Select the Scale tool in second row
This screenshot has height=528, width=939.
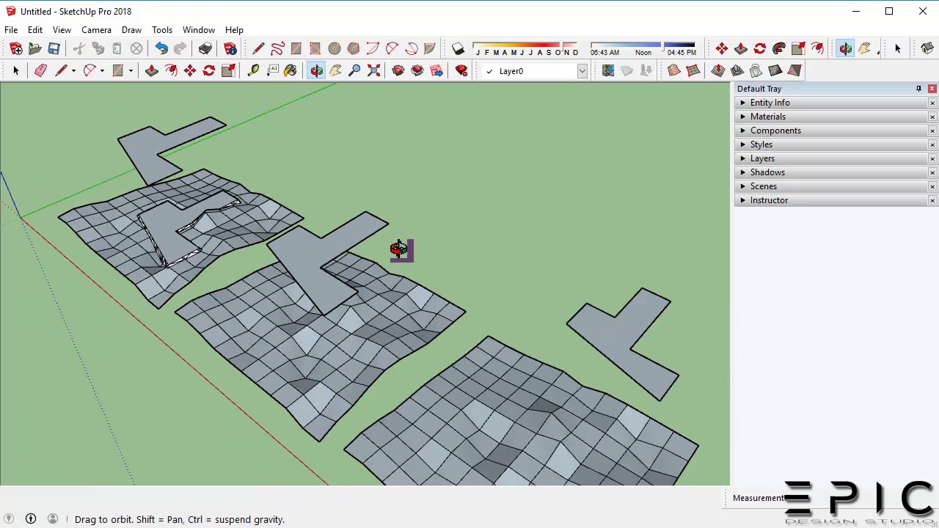point(228,70)
